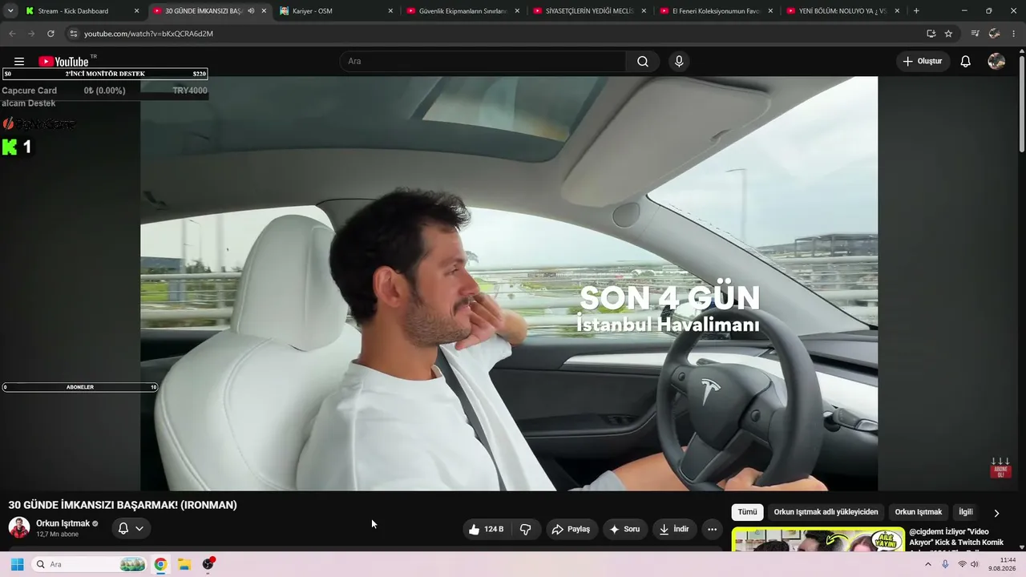Reload the page in Chrome
This screenshot has height=577, width=1026.
50,34
